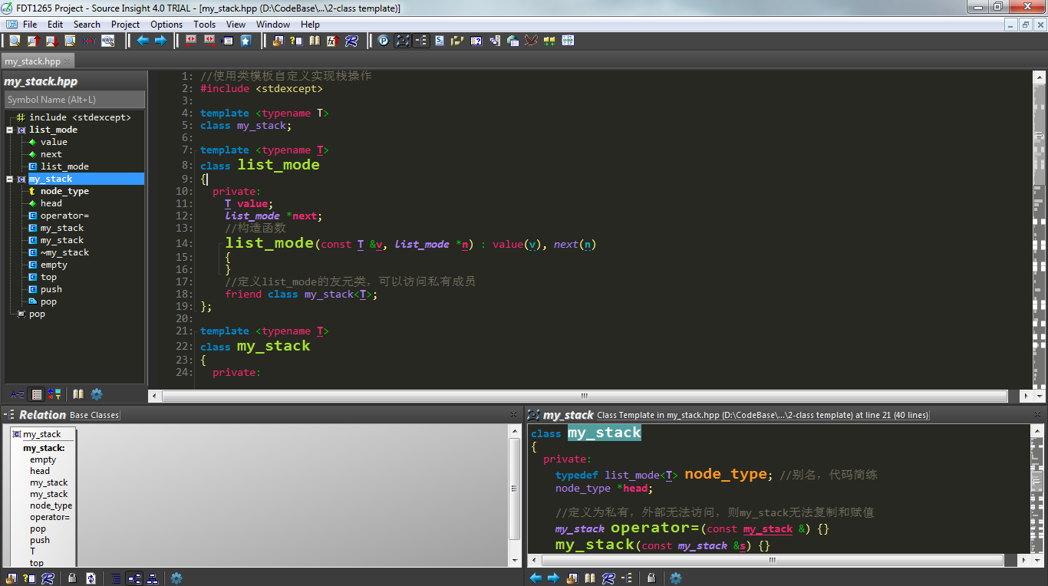The image size is (1048, 586).
Task: Click the my_stack node header in Relation graph
Action: tap(42, 434)
